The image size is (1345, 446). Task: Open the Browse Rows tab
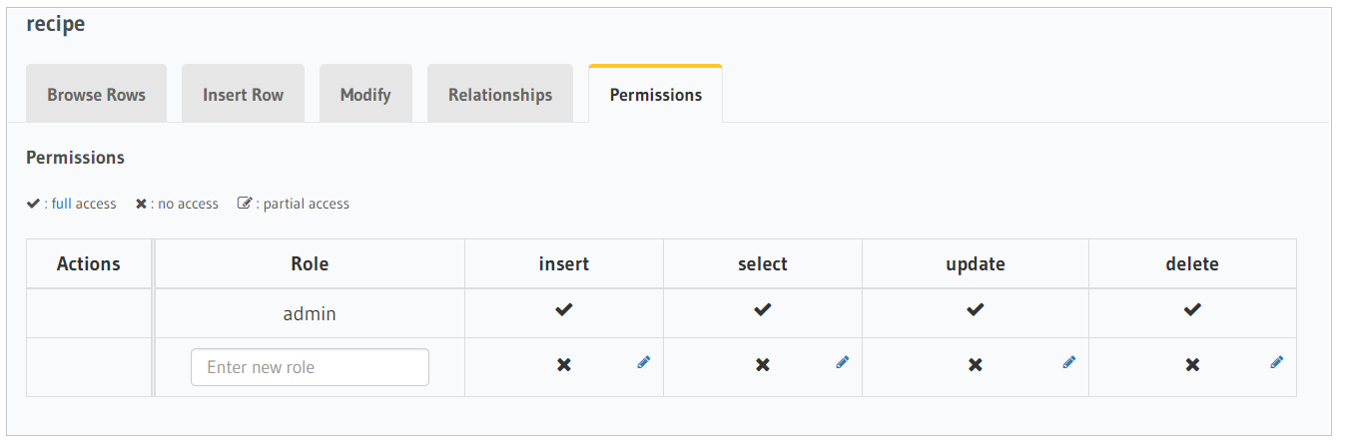click(x=97, y=94)
